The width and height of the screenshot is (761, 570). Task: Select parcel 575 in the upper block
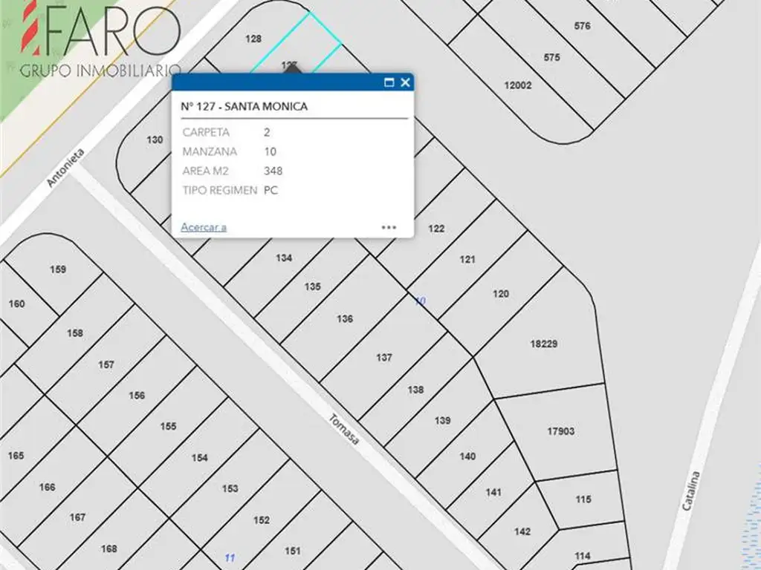551,57
